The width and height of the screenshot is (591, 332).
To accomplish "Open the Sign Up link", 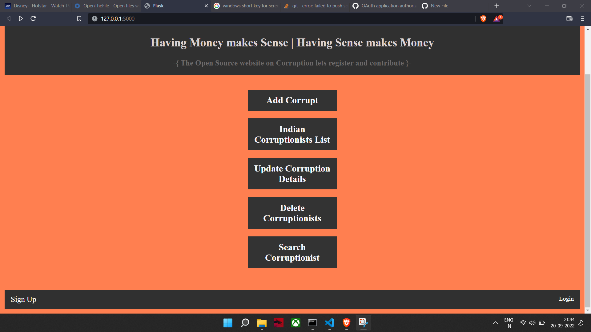I will [x=23, y=299].
